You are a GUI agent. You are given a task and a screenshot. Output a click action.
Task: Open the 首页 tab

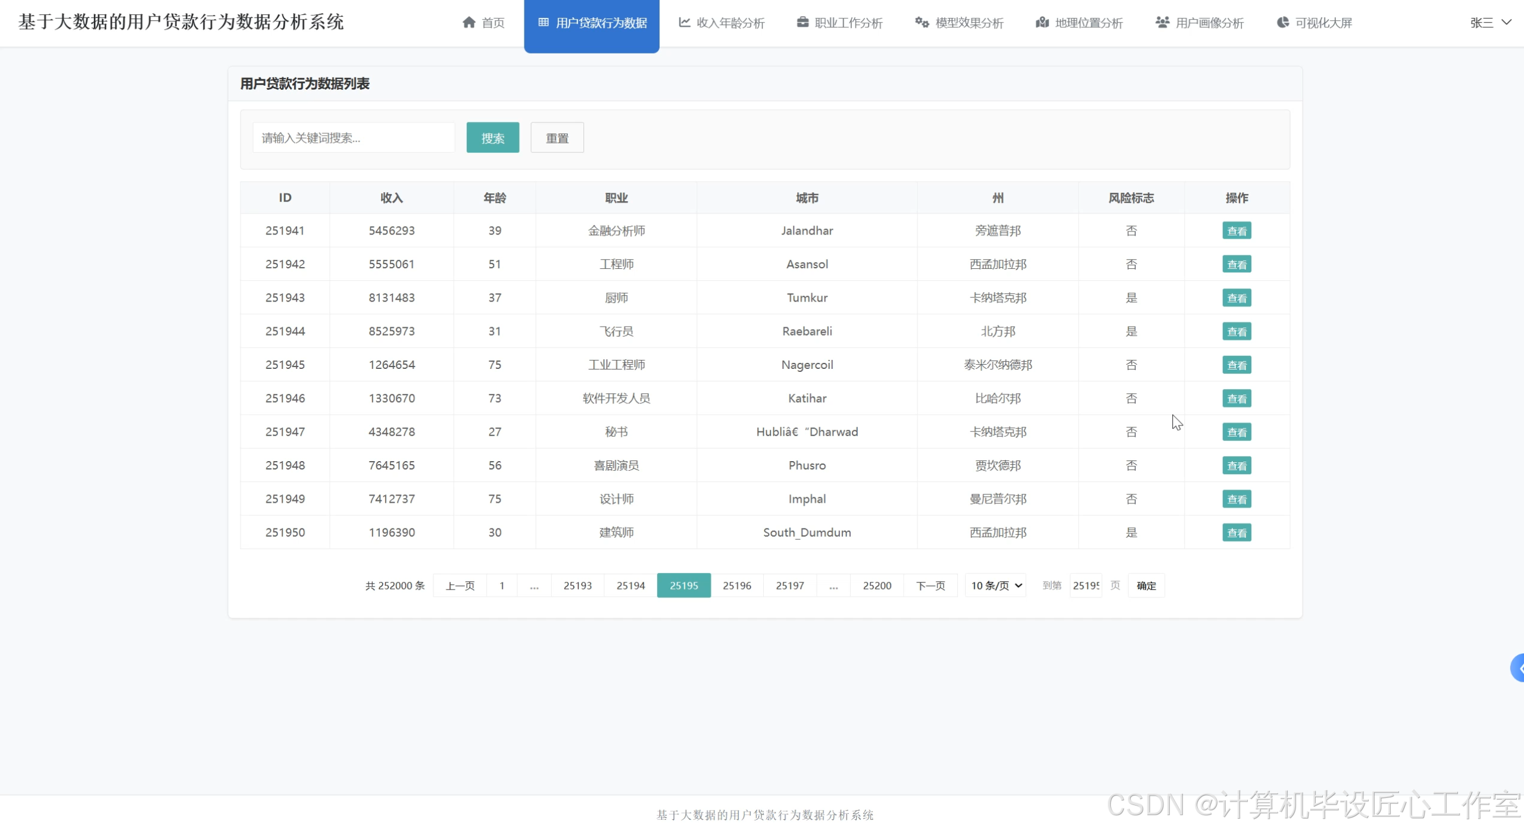pyautogui.click(x=483, y=23)
